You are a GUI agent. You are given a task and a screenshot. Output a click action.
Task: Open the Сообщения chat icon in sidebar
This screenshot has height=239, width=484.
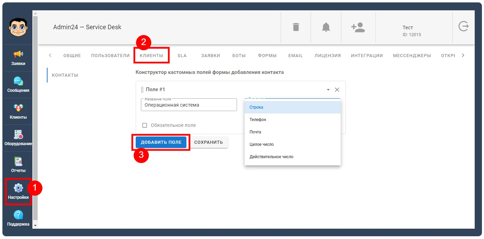pyautogui.click(x=18, y=81)
